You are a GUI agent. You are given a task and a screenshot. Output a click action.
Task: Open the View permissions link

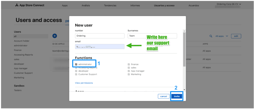pyautogui.click(x=84, y=83)
